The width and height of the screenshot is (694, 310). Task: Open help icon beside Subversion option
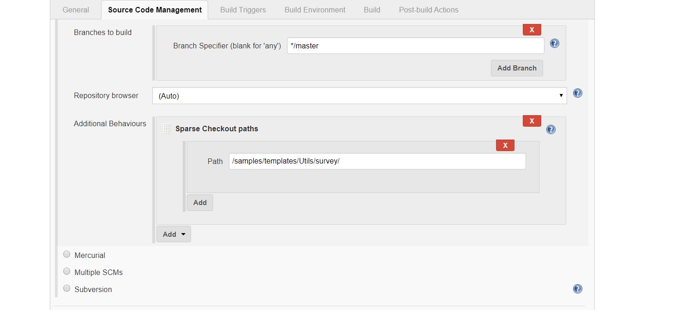click(x=577, y=289)
